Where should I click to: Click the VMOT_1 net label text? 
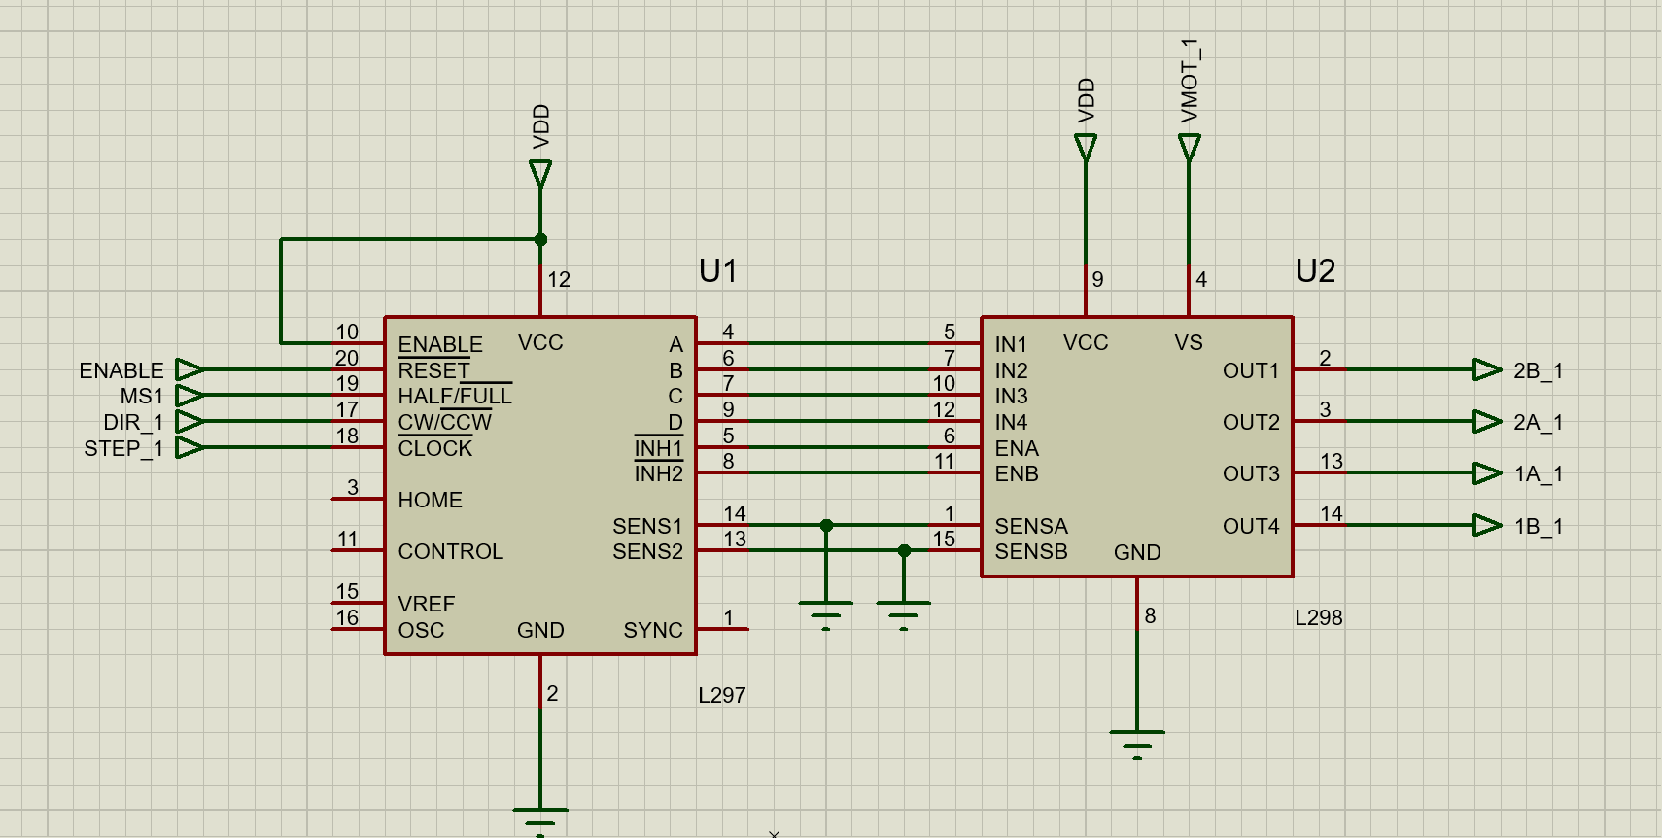click(1190, 81)
